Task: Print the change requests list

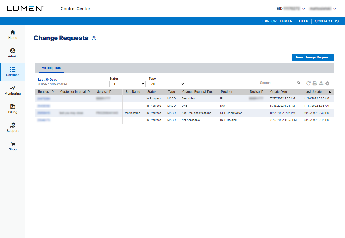Action: [315, 83]
